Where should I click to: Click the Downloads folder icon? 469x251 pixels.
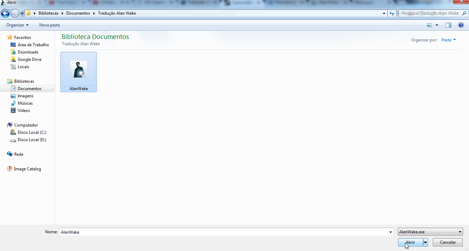(13, 52)
